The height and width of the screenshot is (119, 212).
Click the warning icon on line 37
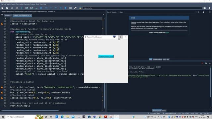[x=2, y=93]
